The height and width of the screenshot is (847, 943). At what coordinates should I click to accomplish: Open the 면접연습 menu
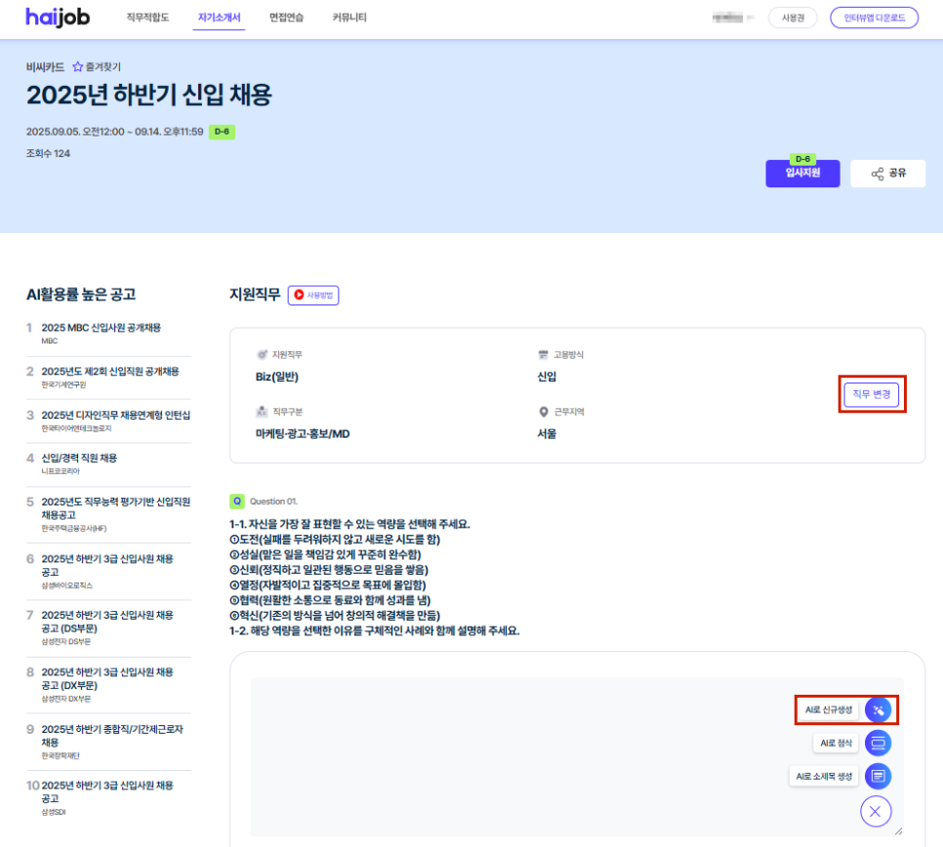coord(287,18)
